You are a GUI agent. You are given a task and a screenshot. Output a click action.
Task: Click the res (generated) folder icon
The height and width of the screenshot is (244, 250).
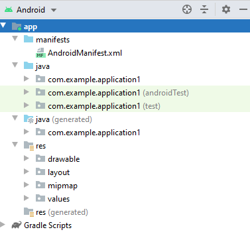click(x=29, y=212)
